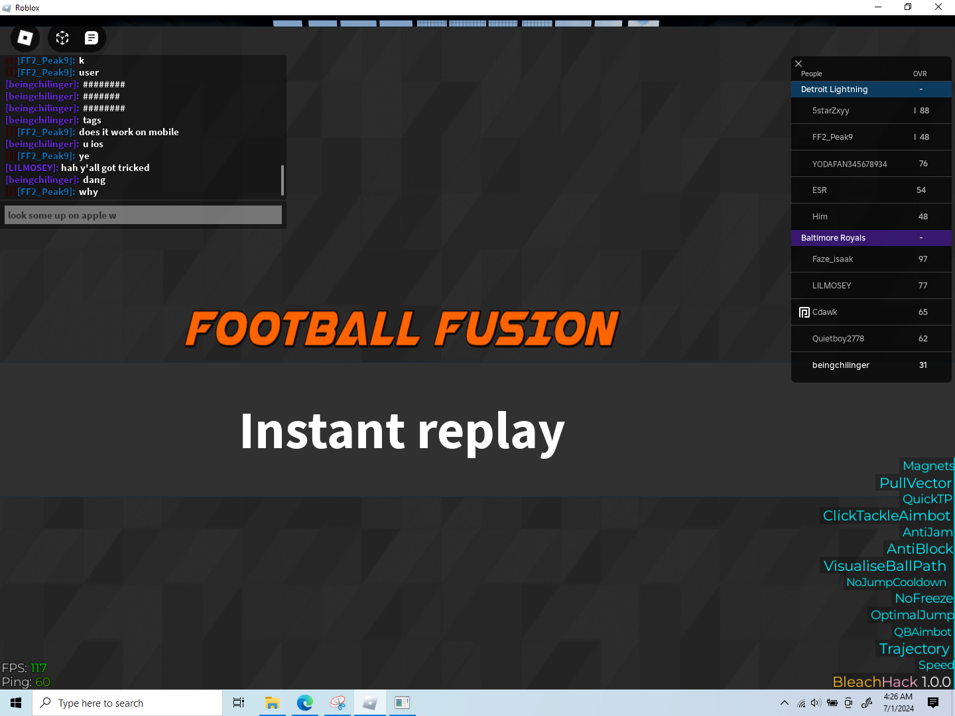Click the chat message "hah y'all got tricked"

(105, 168)
